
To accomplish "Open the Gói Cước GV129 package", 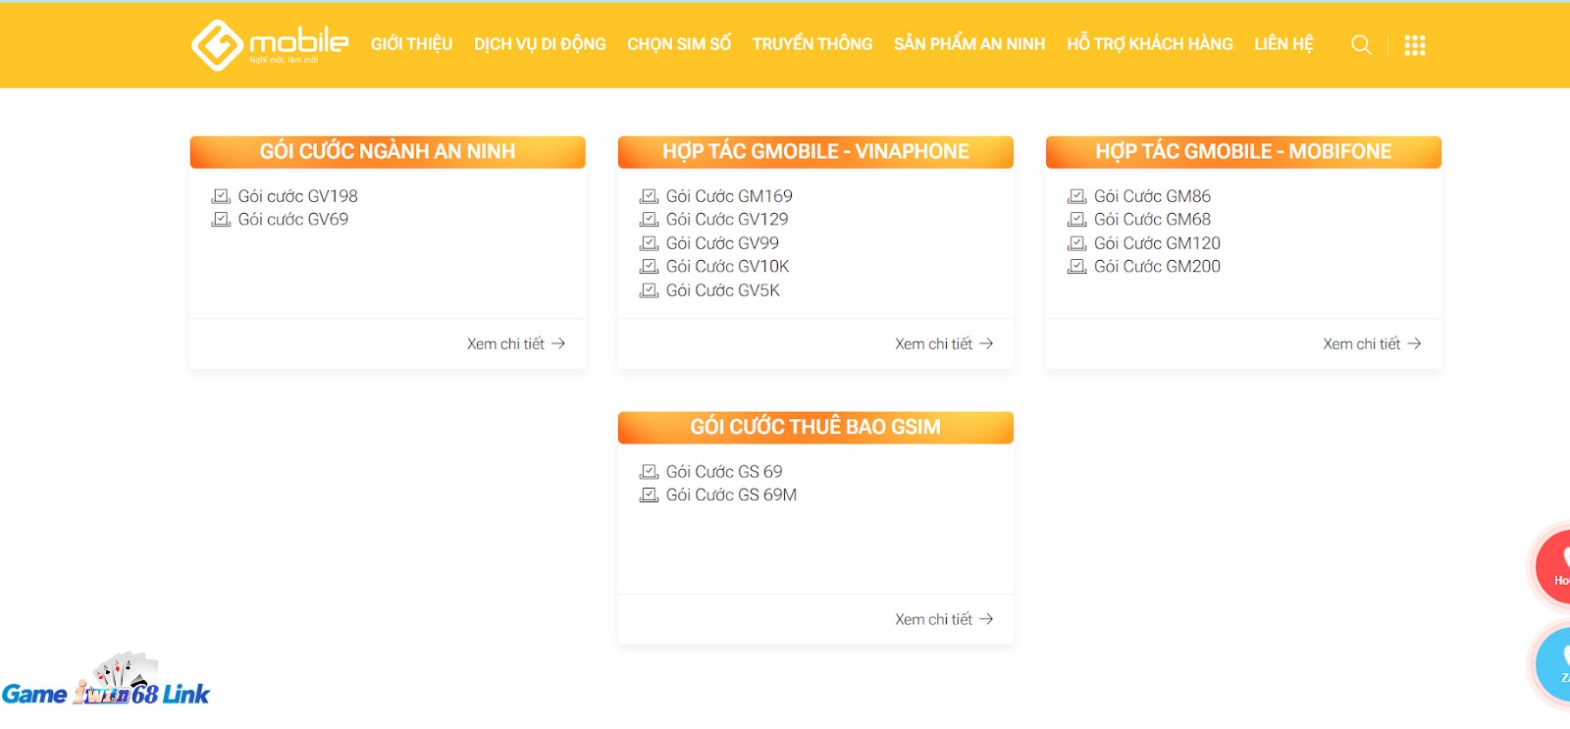I will pos(727,220).
